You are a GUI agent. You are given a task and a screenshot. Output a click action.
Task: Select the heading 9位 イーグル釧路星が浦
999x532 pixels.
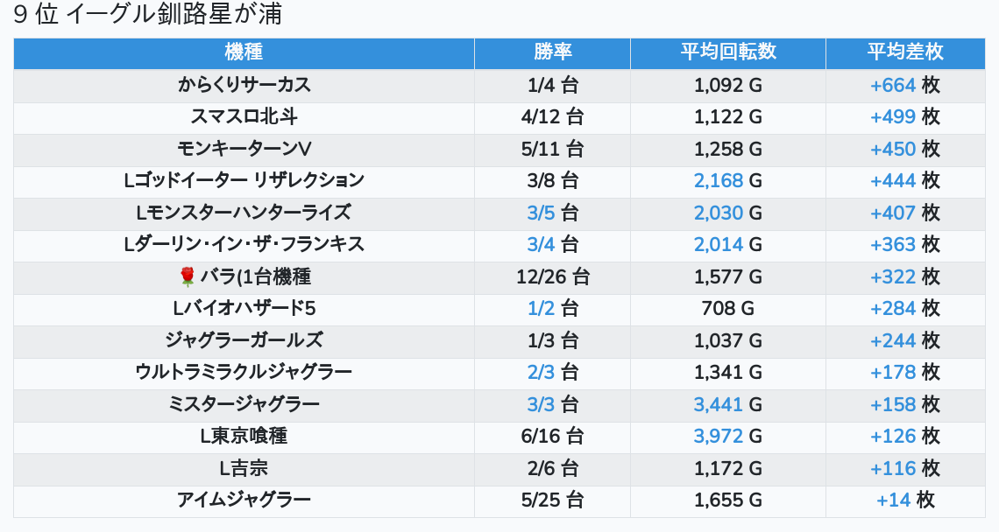pos(147,14)
